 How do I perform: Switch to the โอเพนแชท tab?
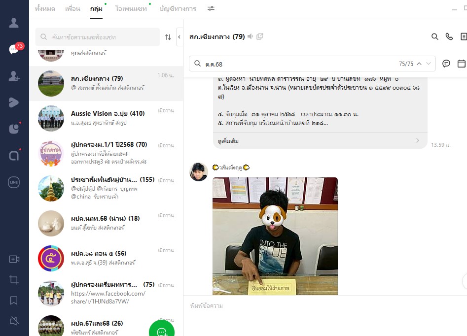131,9
